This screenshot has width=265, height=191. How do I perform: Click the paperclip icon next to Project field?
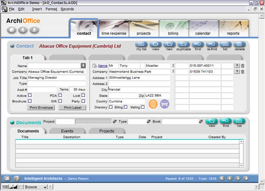tap(114, 121)
